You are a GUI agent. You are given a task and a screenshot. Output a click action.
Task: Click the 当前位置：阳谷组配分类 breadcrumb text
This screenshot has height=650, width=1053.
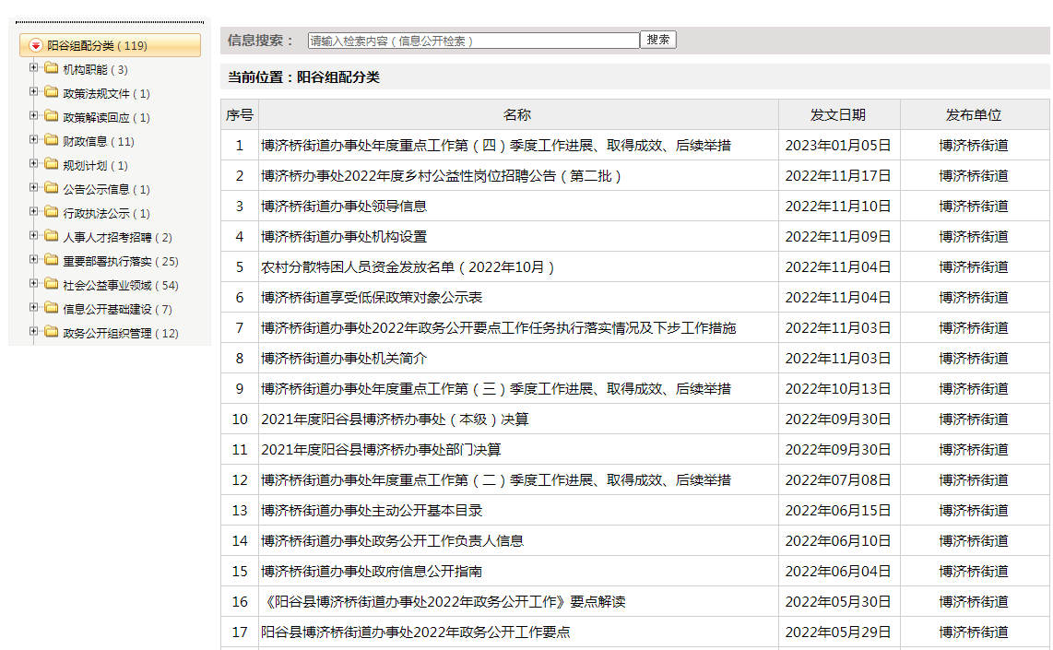point(303,77)
